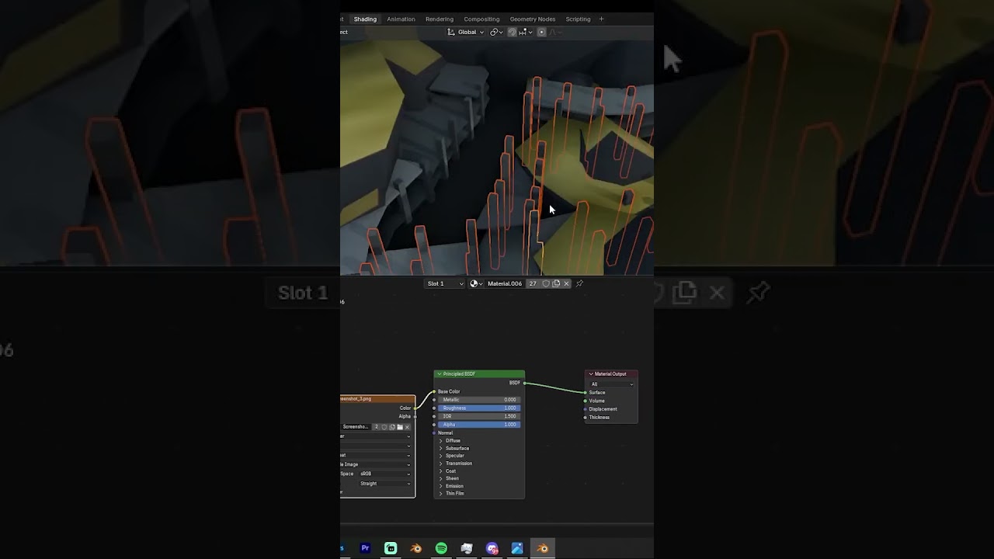Open Spotify from the taskbar

[x=441, y=548]
